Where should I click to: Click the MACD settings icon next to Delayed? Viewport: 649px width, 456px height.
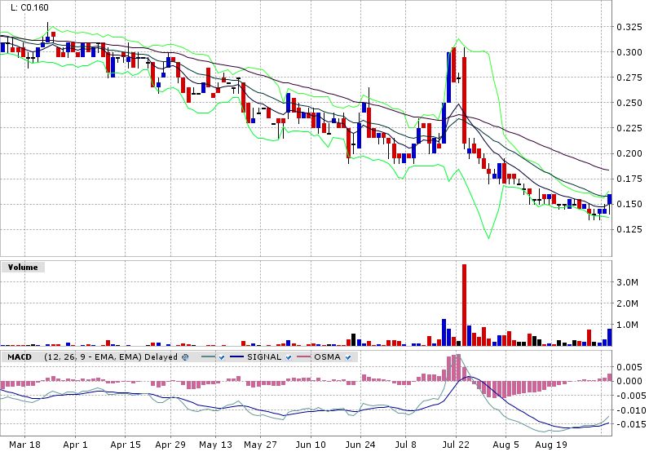(185, 357)
